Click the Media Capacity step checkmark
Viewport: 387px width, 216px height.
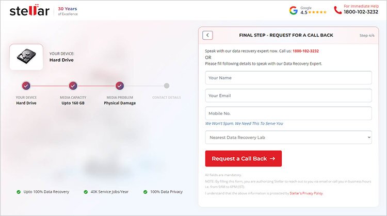tap(73, 86)
